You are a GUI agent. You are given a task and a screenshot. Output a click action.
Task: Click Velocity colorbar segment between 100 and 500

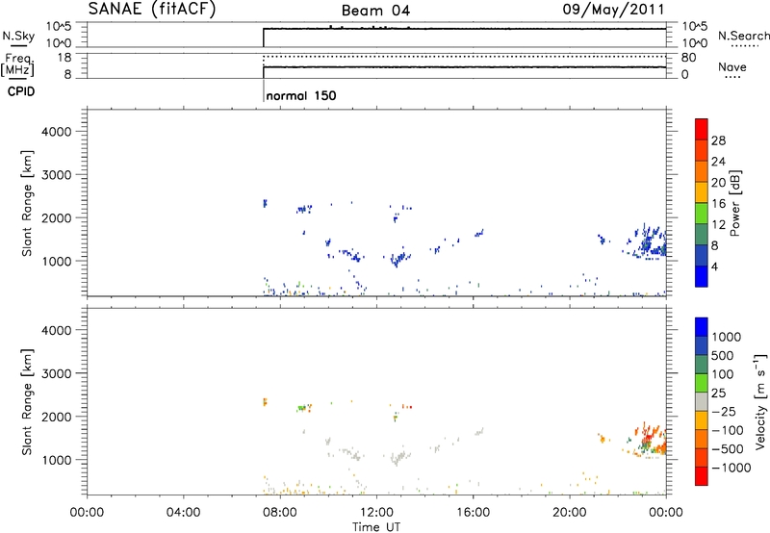[x=702, y=365]
